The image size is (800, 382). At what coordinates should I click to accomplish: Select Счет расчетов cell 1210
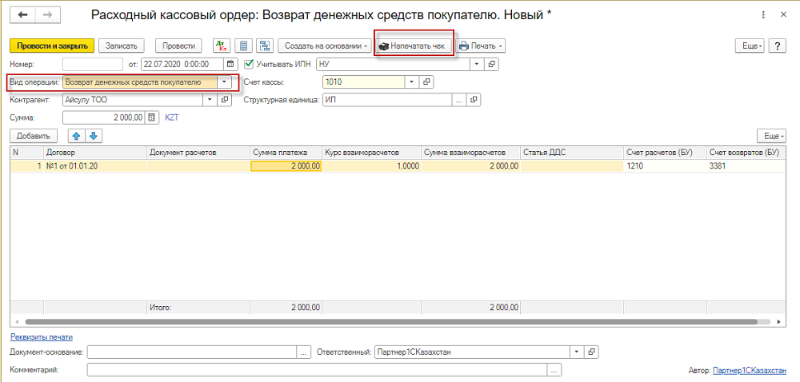click(666, 166)
